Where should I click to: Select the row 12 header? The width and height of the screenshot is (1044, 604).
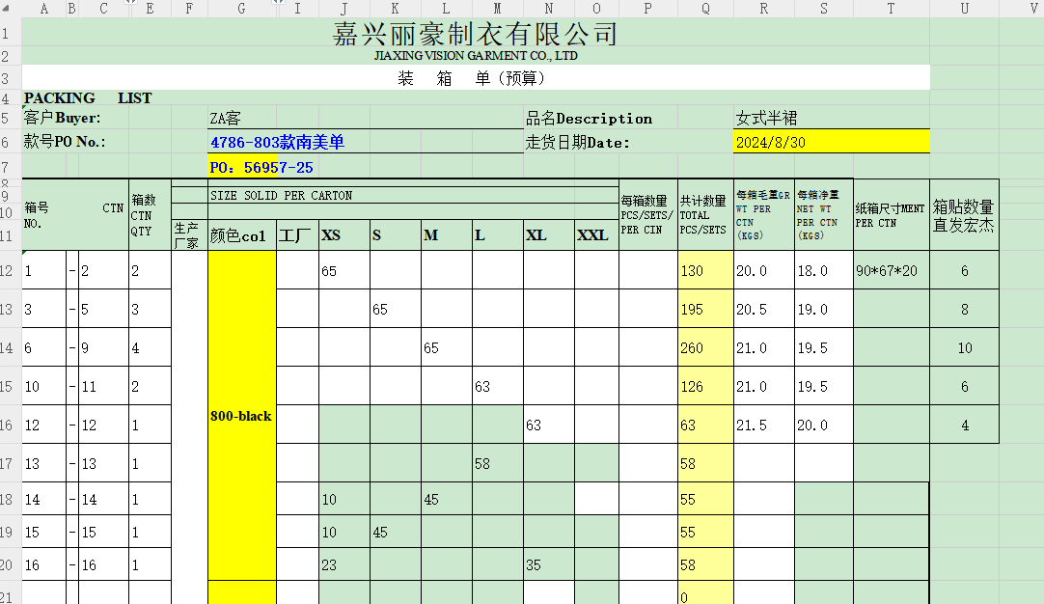click(x=10, y=271)
